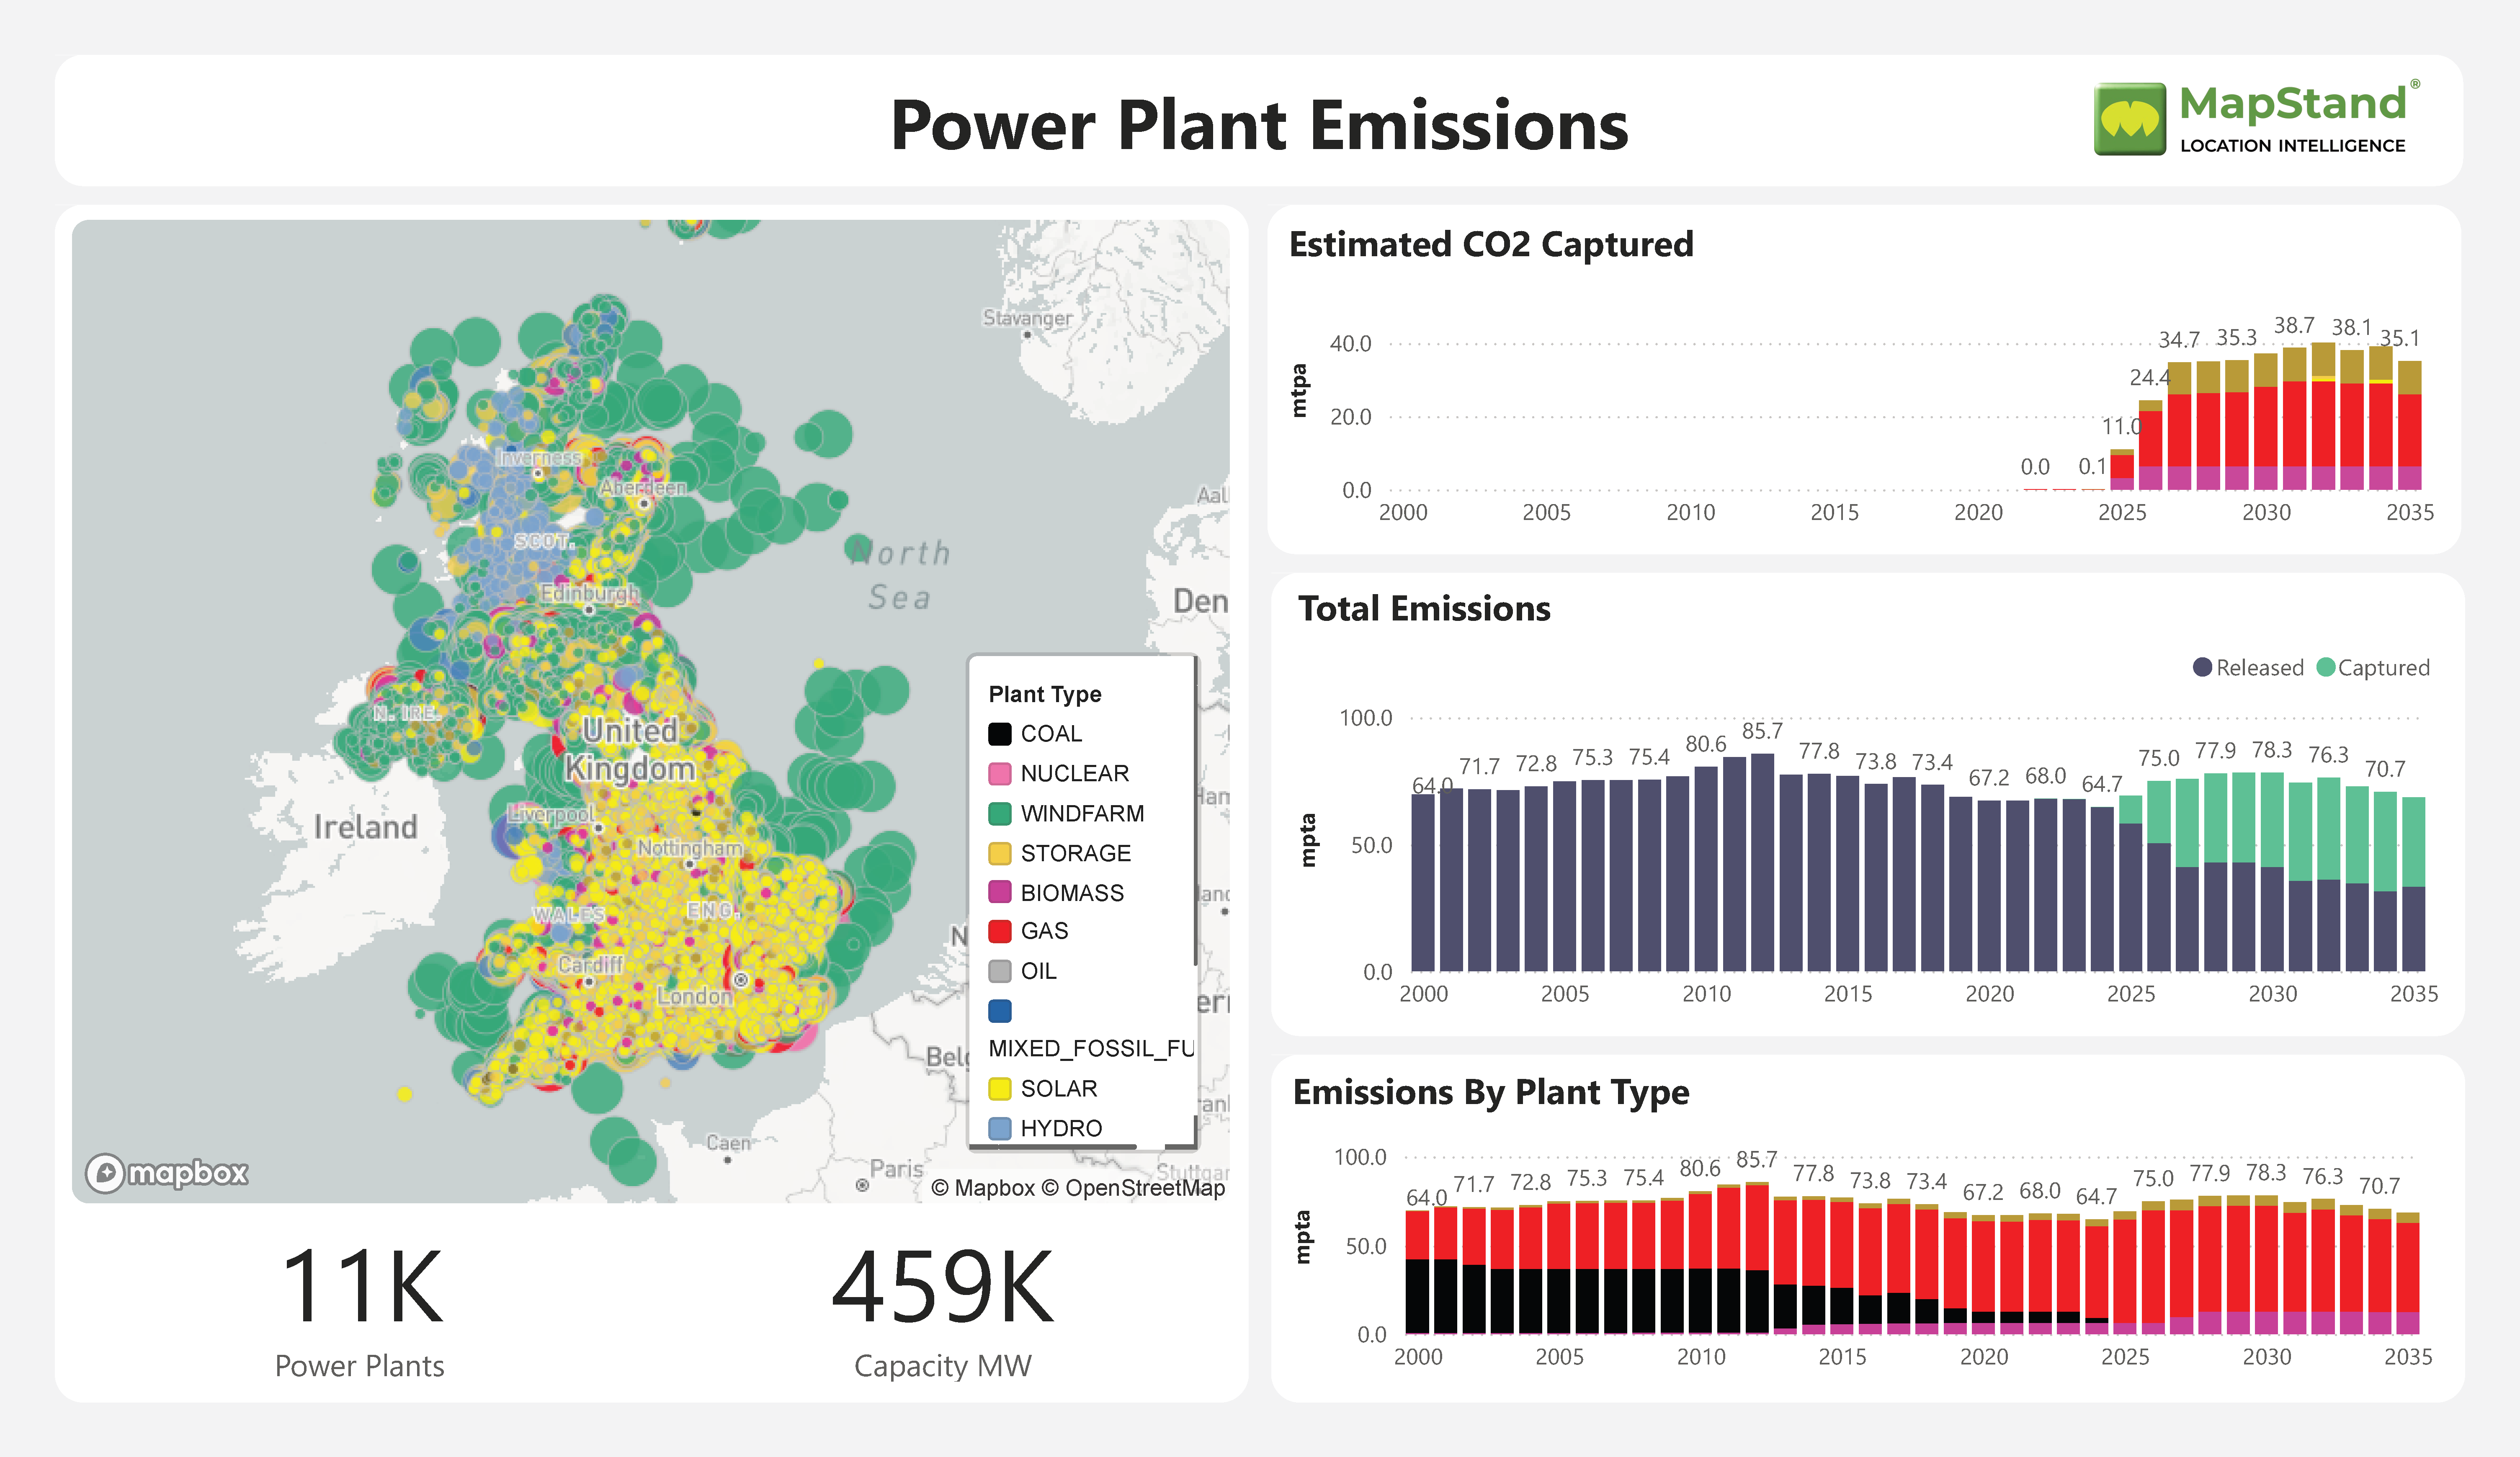Click the GAS red legend swatch

click(x=999, y=931)
